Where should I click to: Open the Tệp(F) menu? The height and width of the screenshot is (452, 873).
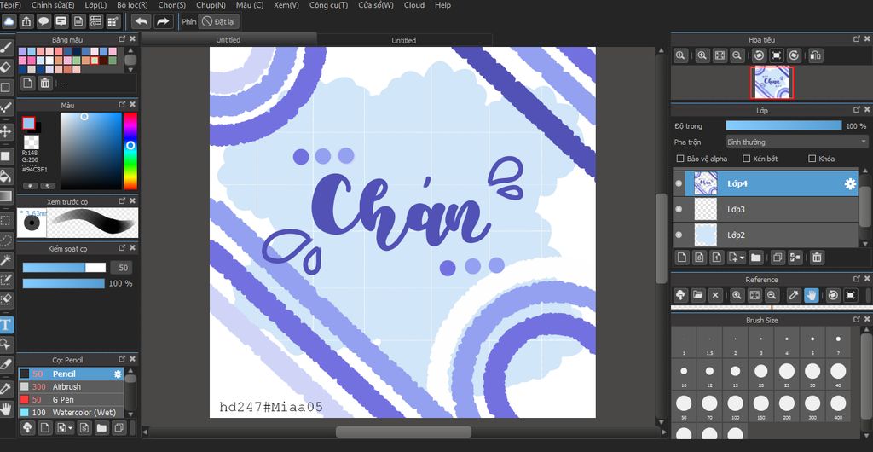tap(10, 5)
